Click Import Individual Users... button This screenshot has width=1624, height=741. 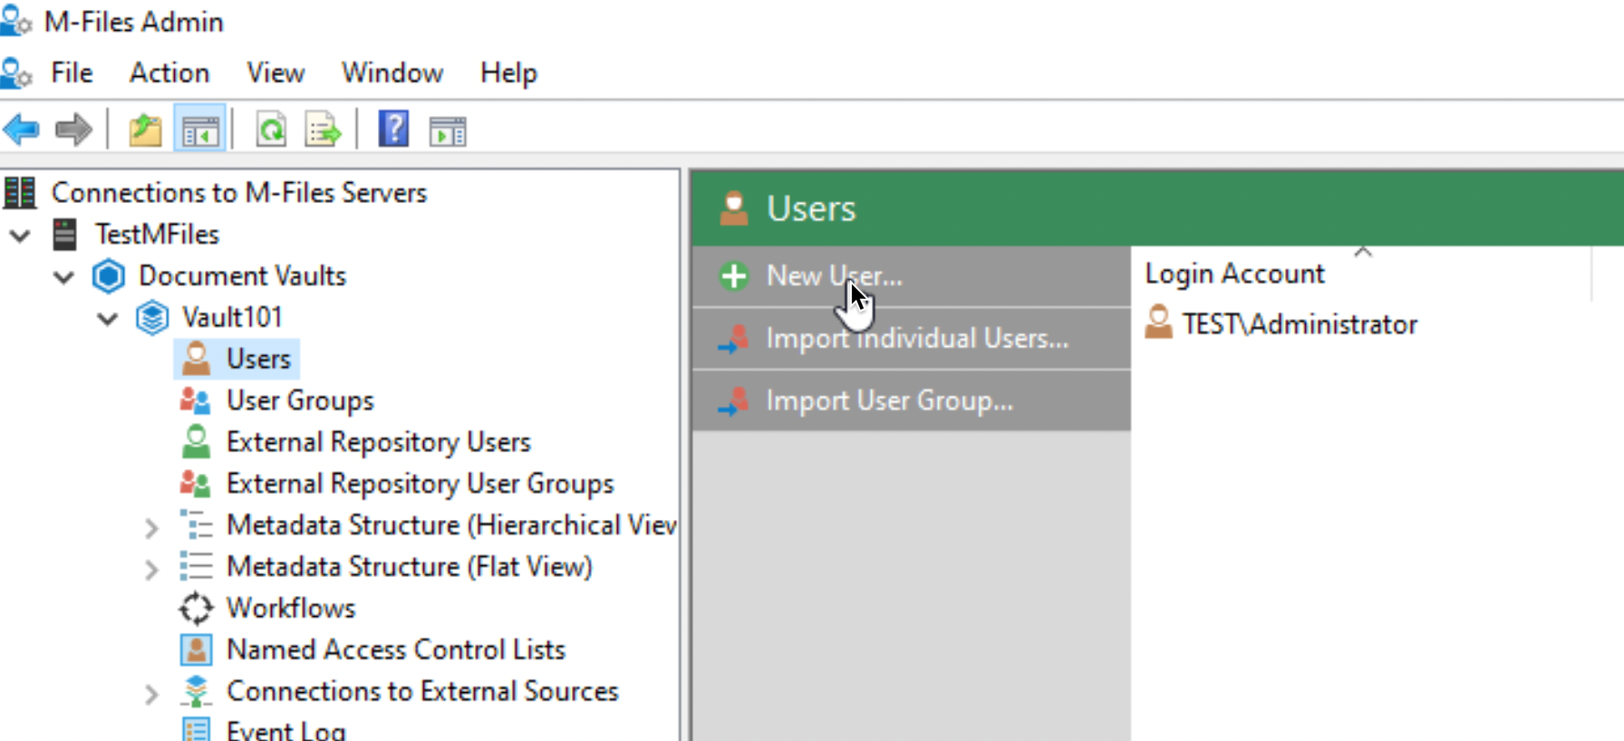tap(912, 338)
